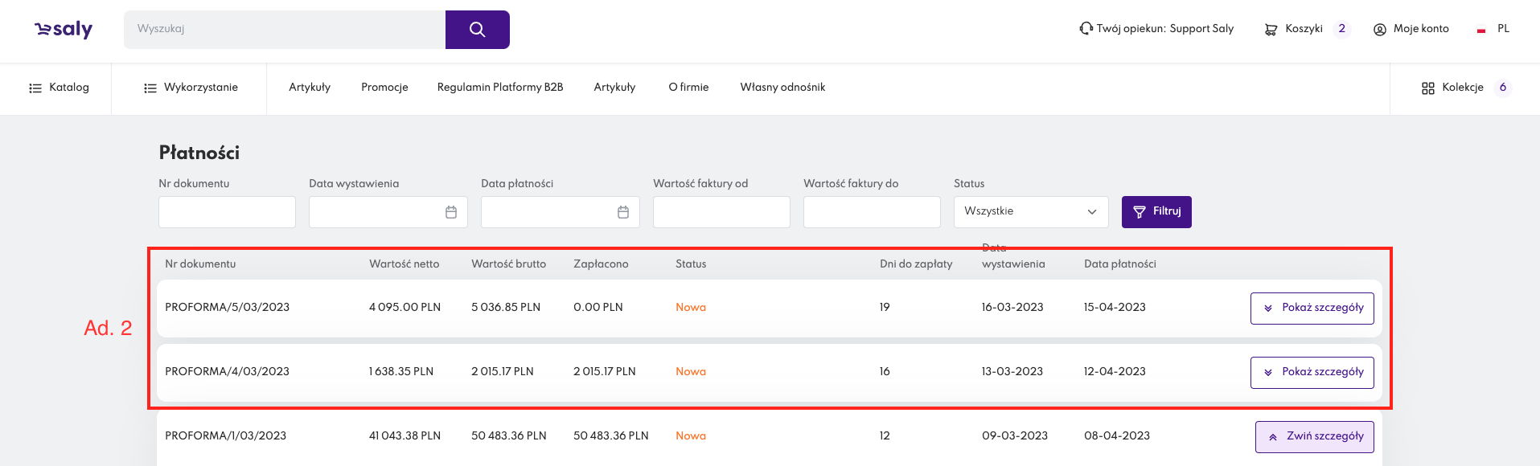Show details for PROFORMA/5/03/2023
1540x466 pixels.
point(1312,309)
